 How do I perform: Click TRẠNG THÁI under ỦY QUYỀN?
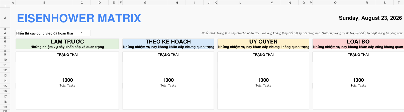[x=263, y=54]
